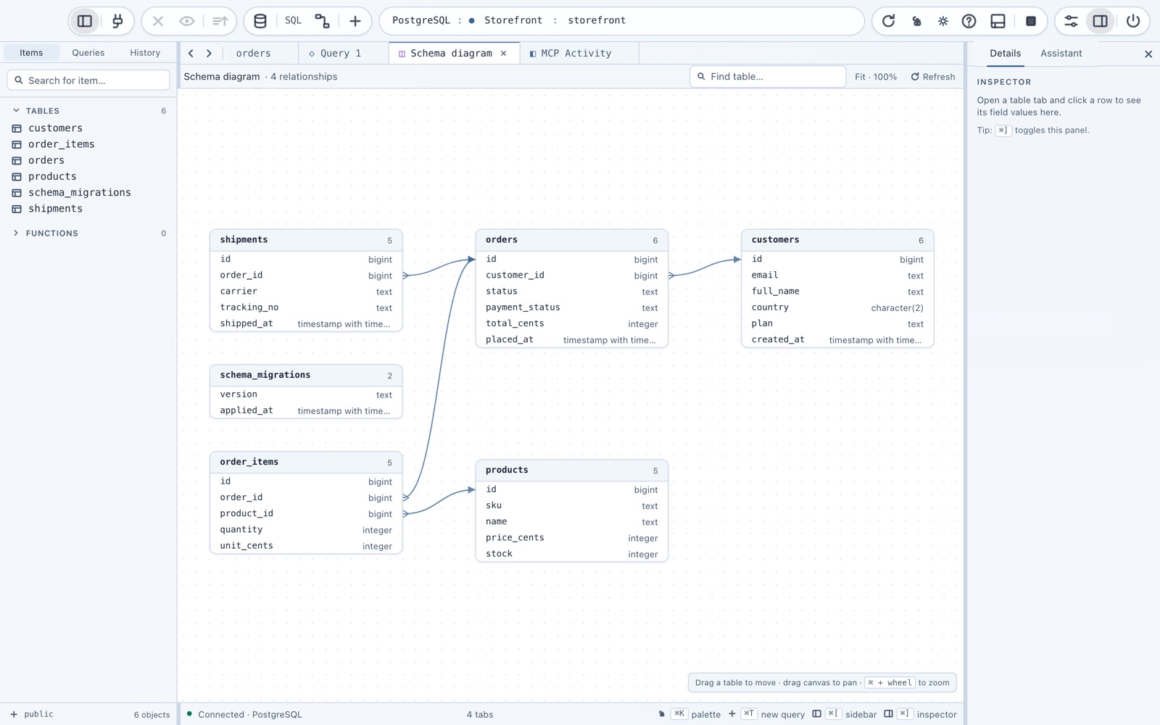Toggle the left sidebar panel icon
This screenshot has width=1160, height=725.
coord(85,21)
